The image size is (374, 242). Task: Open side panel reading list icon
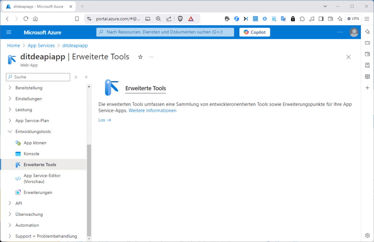[x=367, y=77]
